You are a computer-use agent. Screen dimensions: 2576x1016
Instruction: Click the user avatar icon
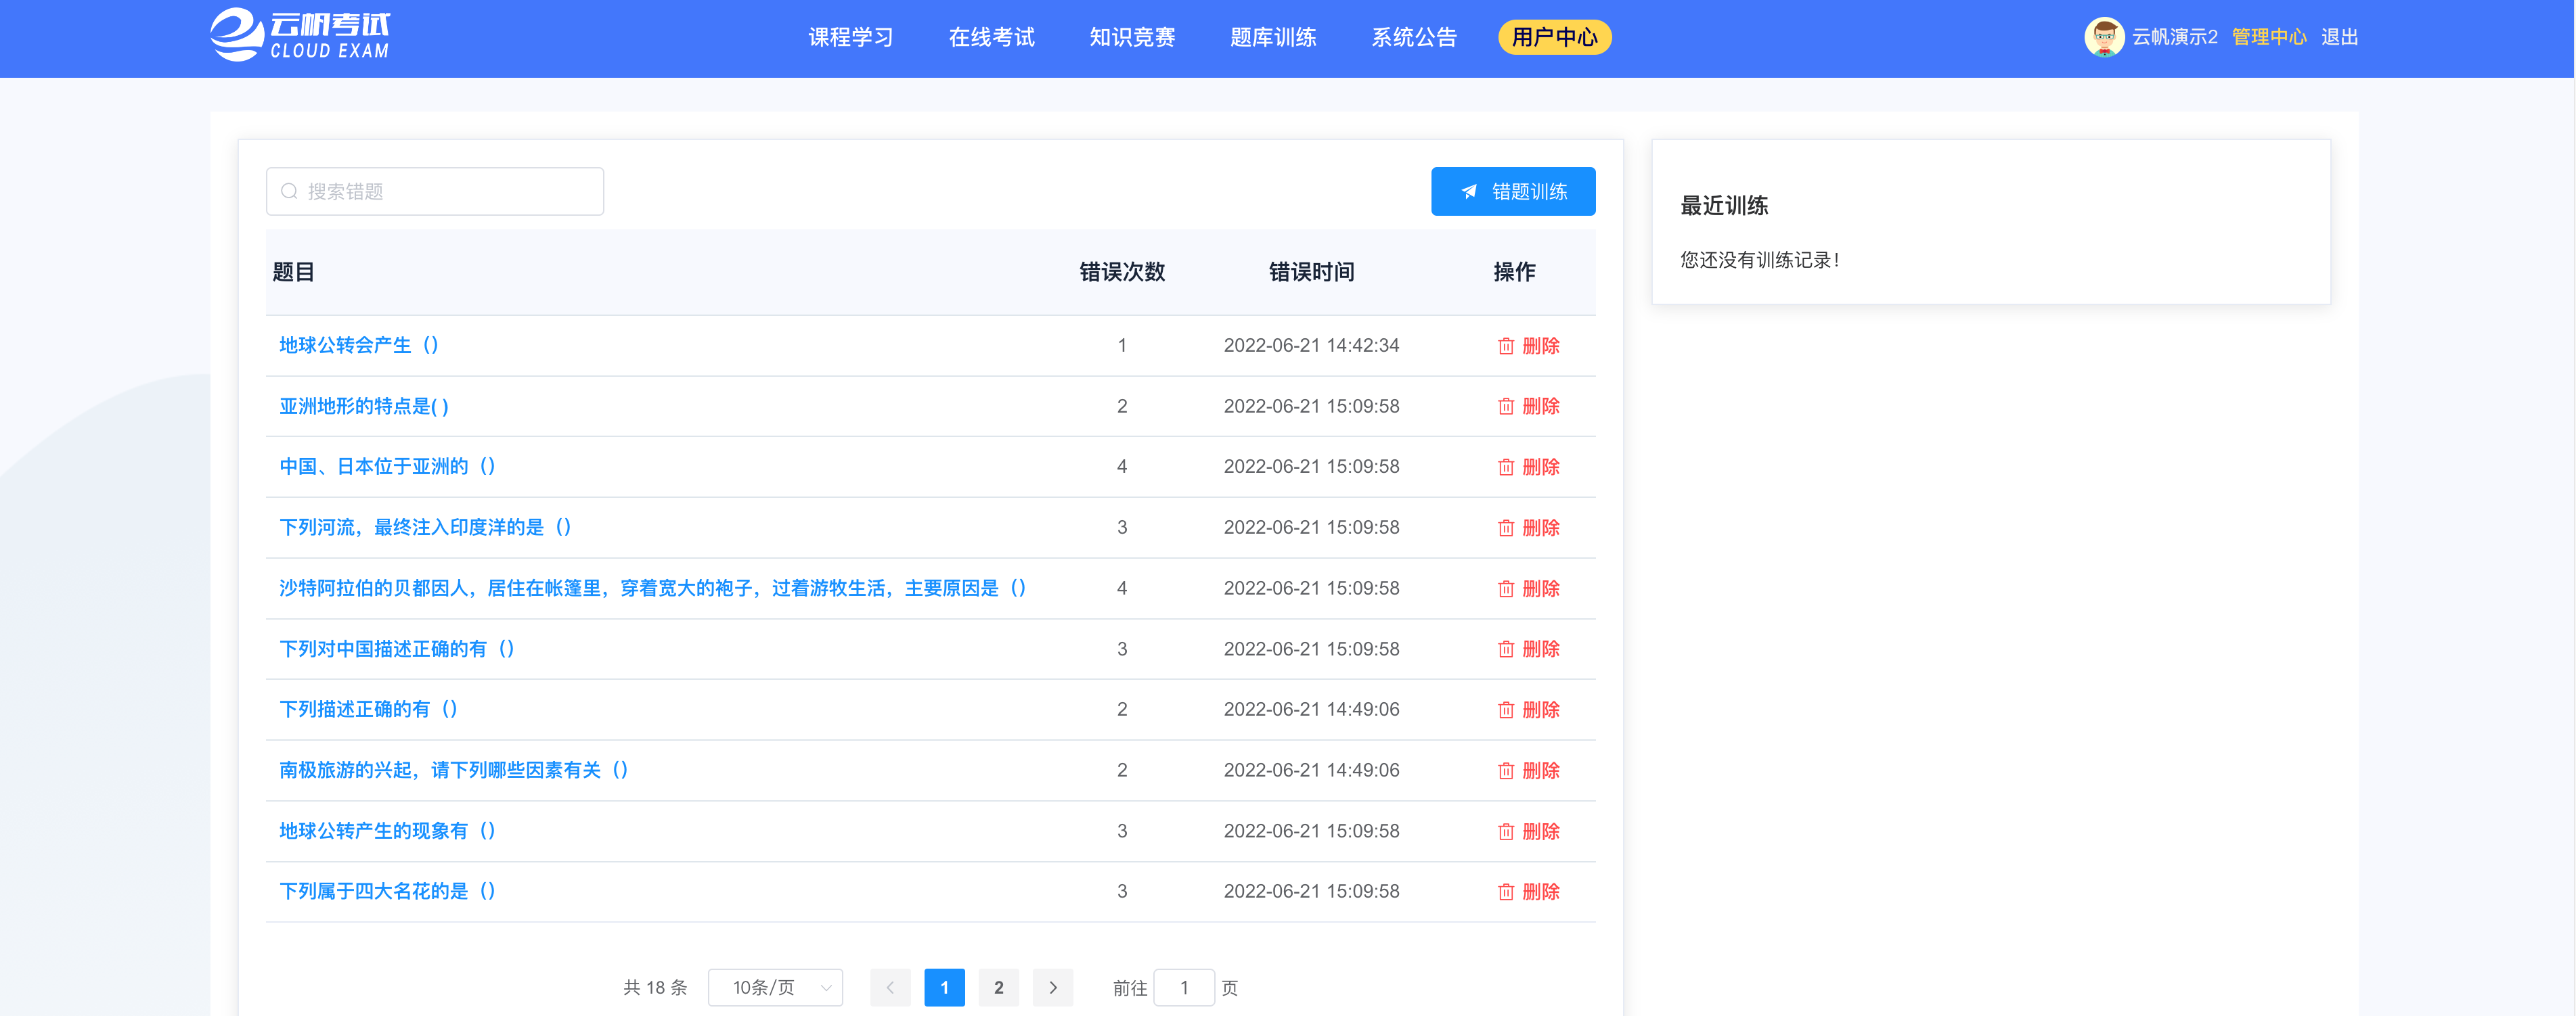click(x=2103, y=37)
